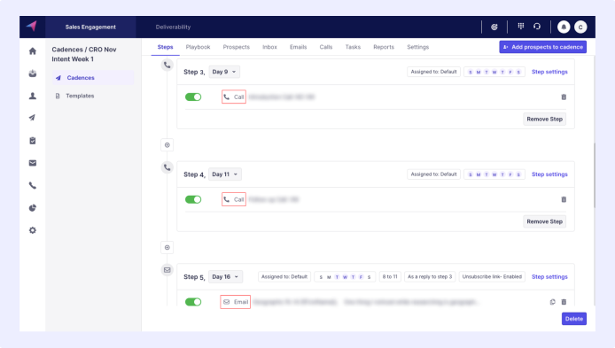This screenshot has width=615, height=348.
Task: Switch to the Prospects tab
Action: [x=236, y=47]
